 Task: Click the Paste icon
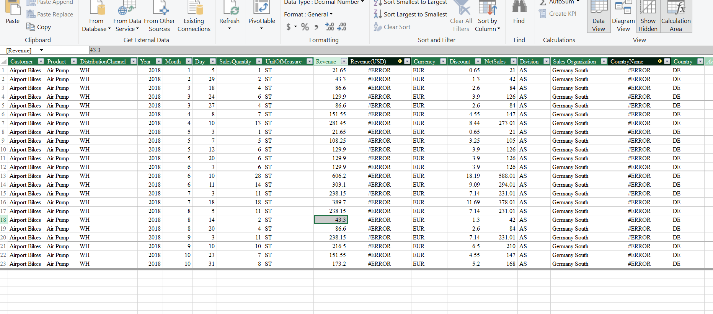click(x=13, y=7)
